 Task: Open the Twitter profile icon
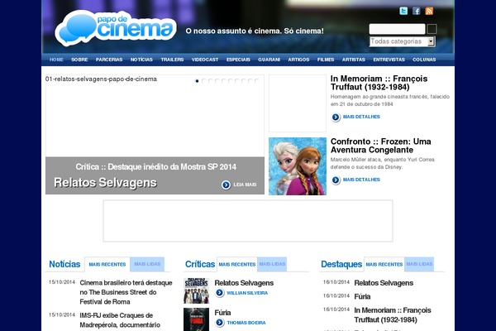click(403, 11)
